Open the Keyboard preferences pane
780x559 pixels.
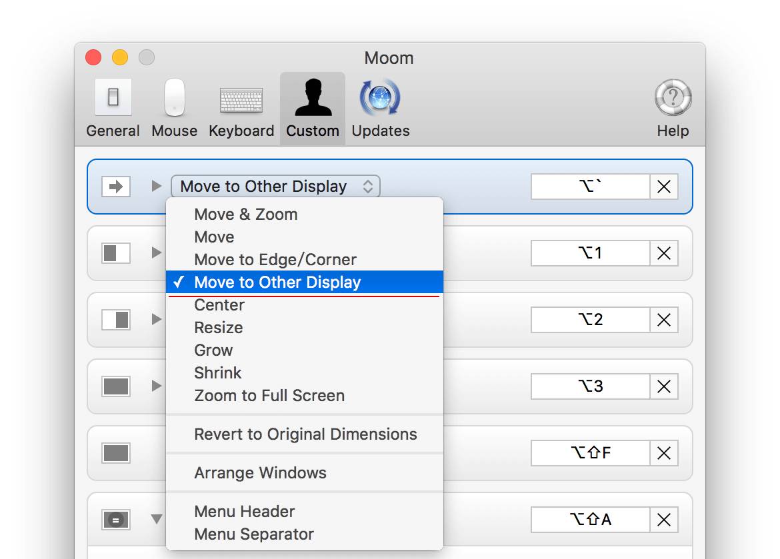pos(241,107)
